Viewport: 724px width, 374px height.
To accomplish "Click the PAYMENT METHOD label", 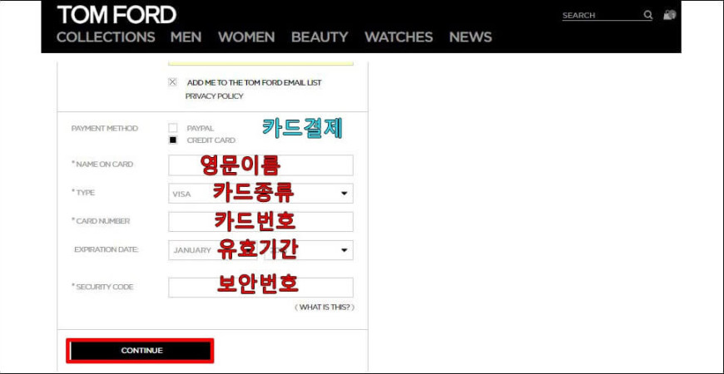I will (x=104, y=128).
